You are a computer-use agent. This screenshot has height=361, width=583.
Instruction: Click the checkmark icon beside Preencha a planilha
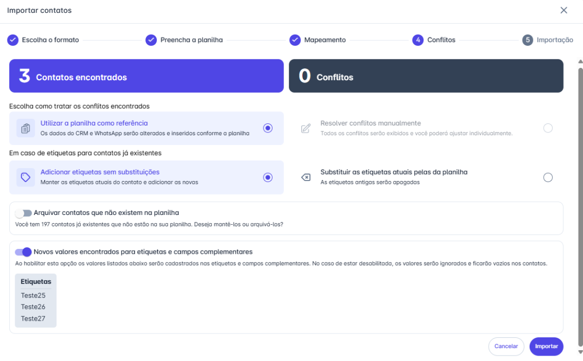151,40
